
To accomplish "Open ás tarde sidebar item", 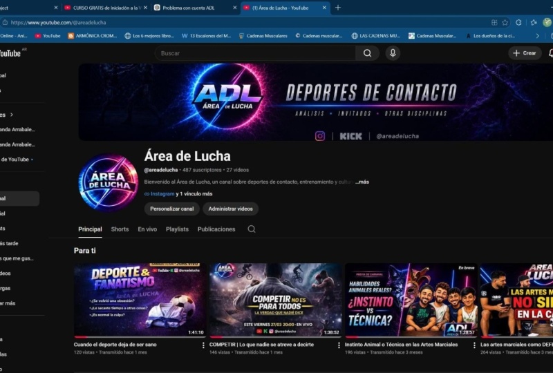I will pyautogui.click(x=10, y=243).
